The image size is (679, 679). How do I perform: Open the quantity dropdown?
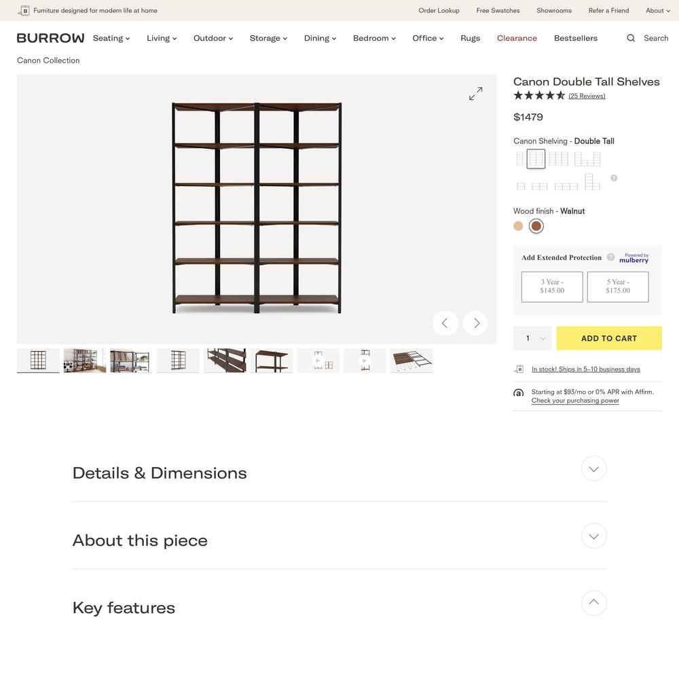[x=532, y=338]
